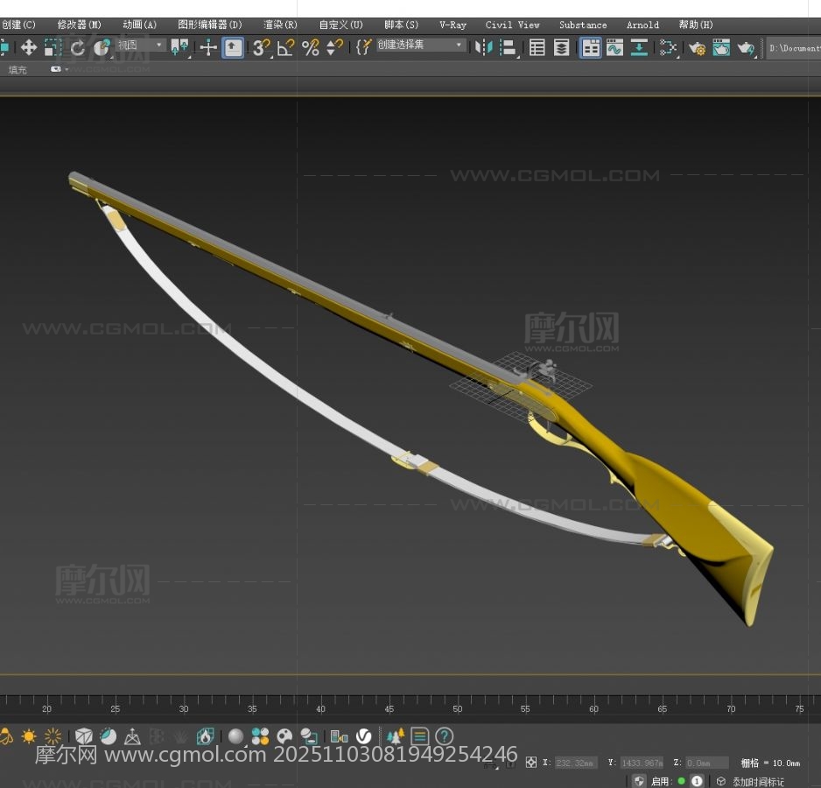Open the Curve Editor from the toolbar
Screen dimensions: 821x788
[x=615, y=48]
